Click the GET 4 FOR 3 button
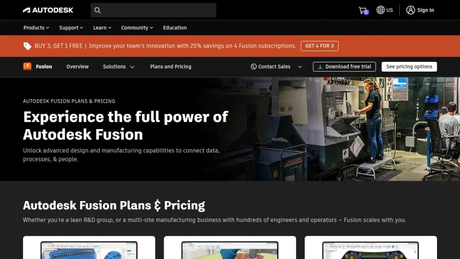Image resolution: width=460 pixels, height=259 pixels. (319, 46)
